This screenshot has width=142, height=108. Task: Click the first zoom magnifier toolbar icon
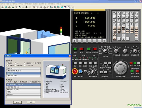[x=34, y=7]
